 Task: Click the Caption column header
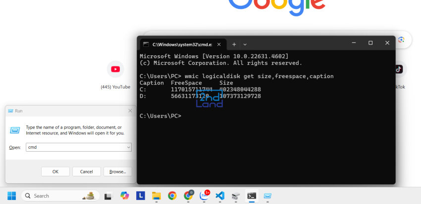pos(152,83)
